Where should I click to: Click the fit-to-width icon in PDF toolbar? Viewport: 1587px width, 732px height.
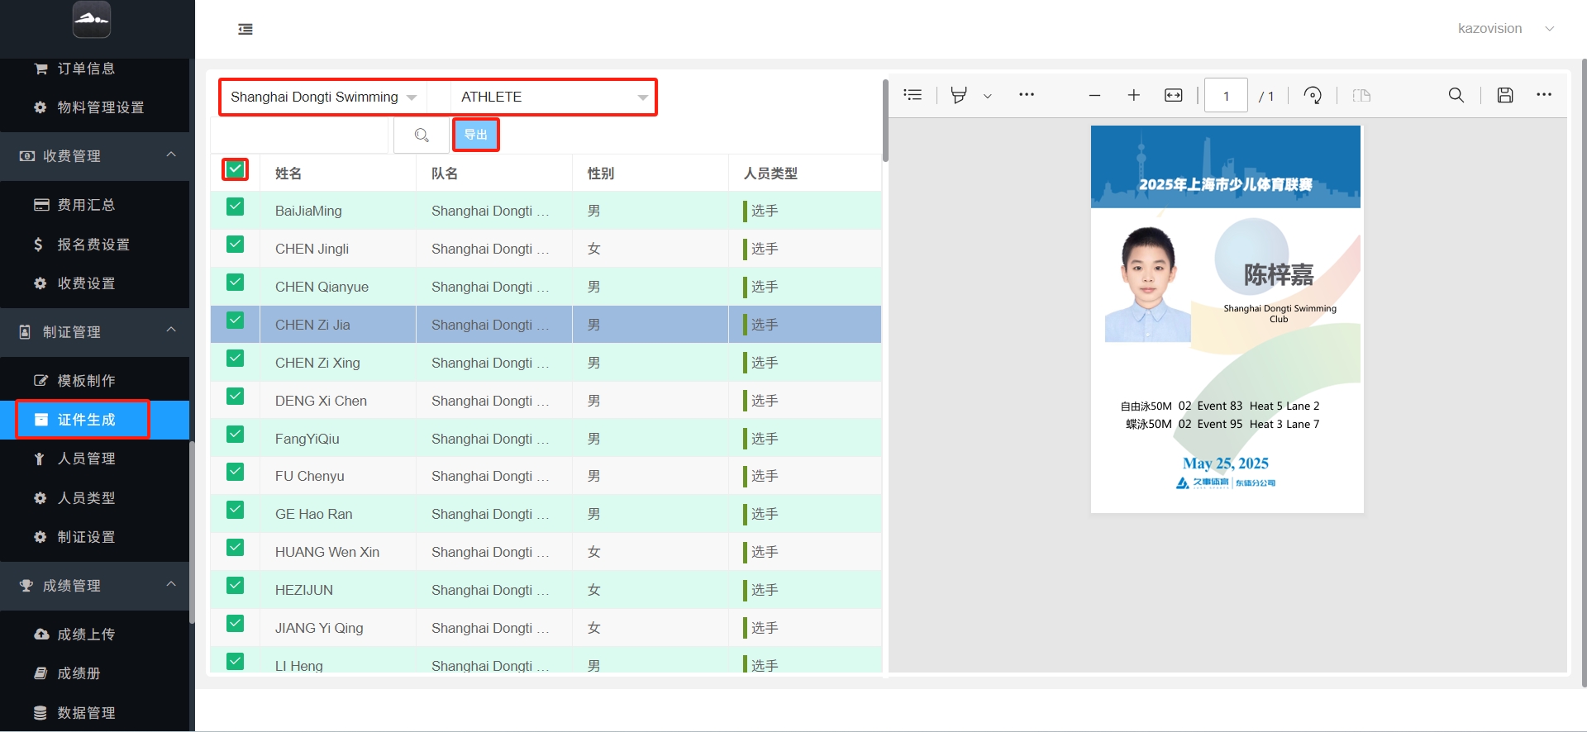click(1173, 96)
